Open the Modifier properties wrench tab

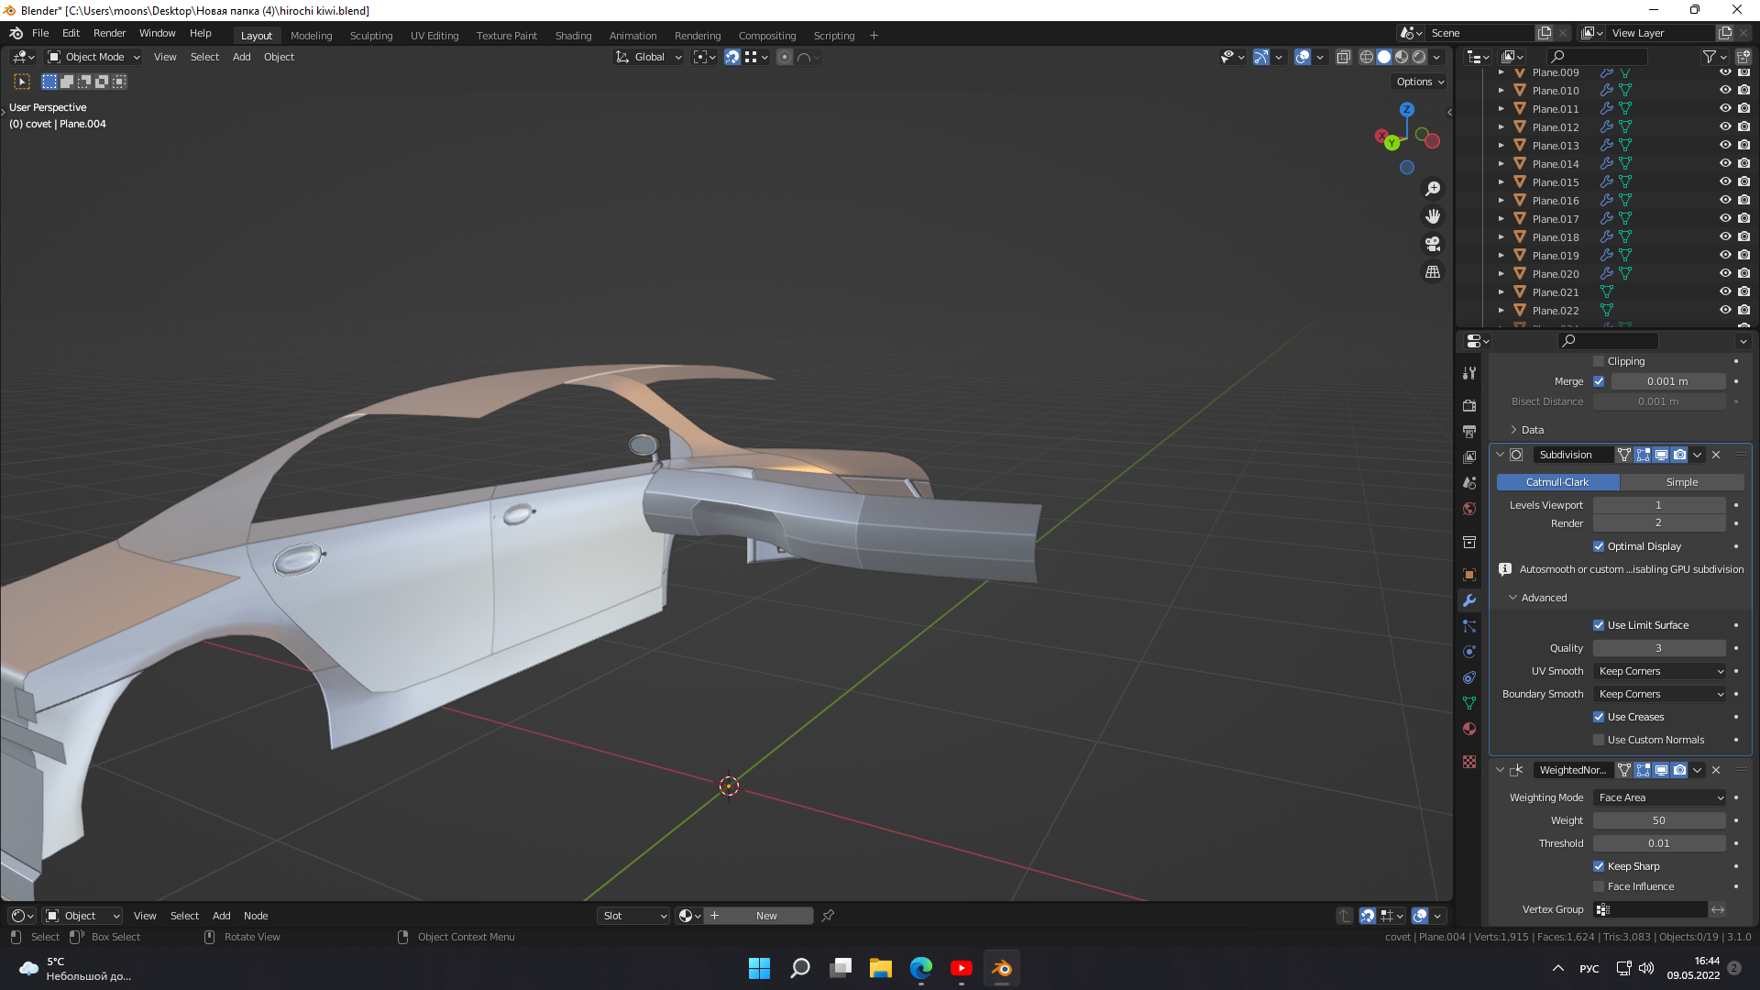(x=1469, y=600)
